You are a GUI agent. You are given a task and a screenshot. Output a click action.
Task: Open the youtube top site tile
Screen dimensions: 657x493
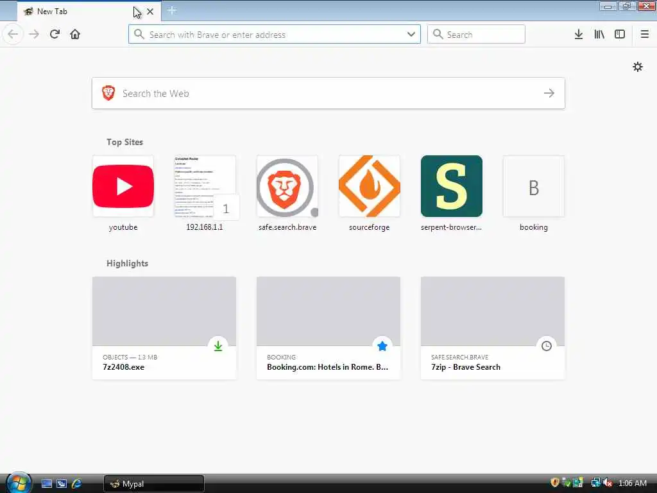click(123, 186)
